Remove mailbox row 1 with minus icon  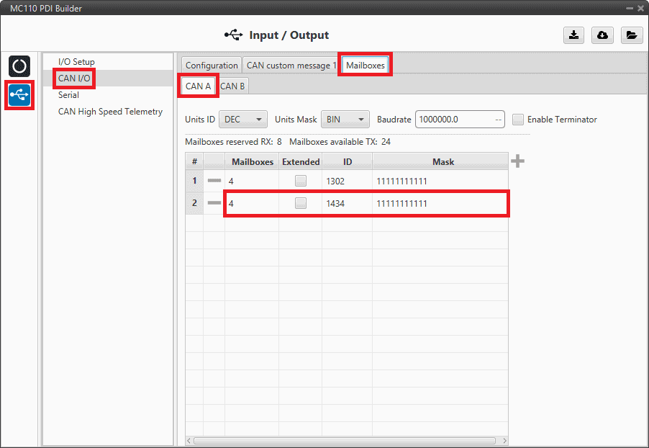click(x=214, y=181)
